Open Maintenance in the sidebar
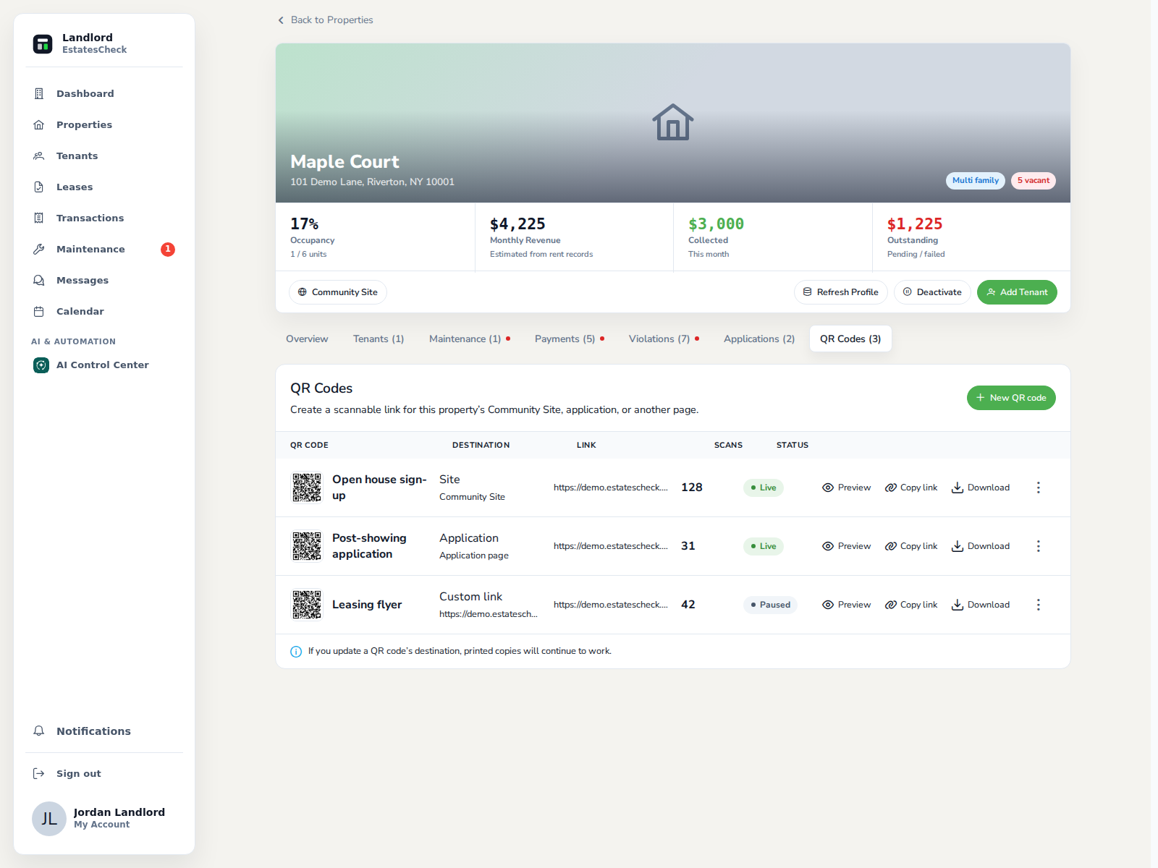Screen dimensions: 1158x868 click(103, 249)
